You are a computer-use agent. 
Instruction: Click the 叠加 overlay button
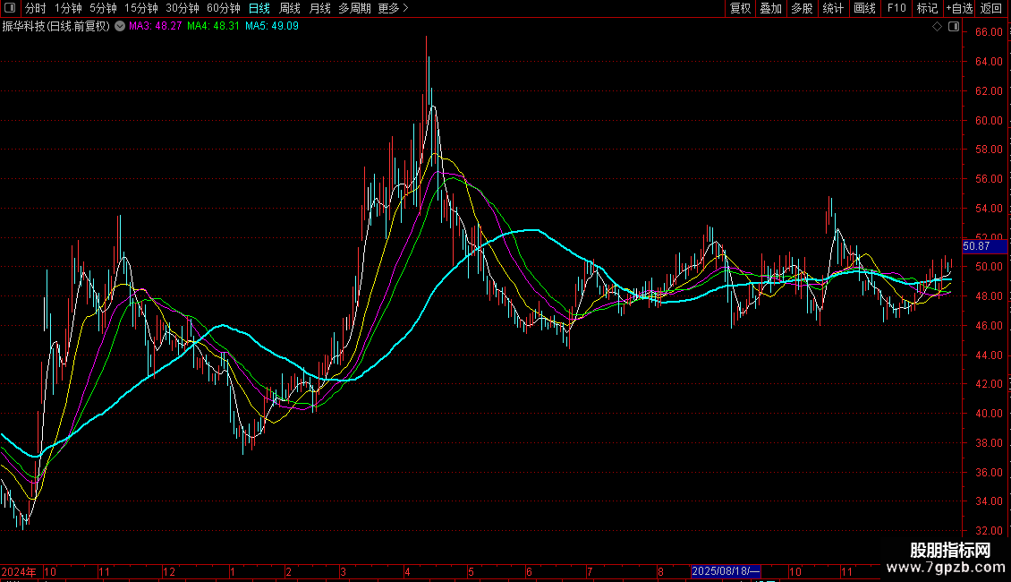click(770, 8)
